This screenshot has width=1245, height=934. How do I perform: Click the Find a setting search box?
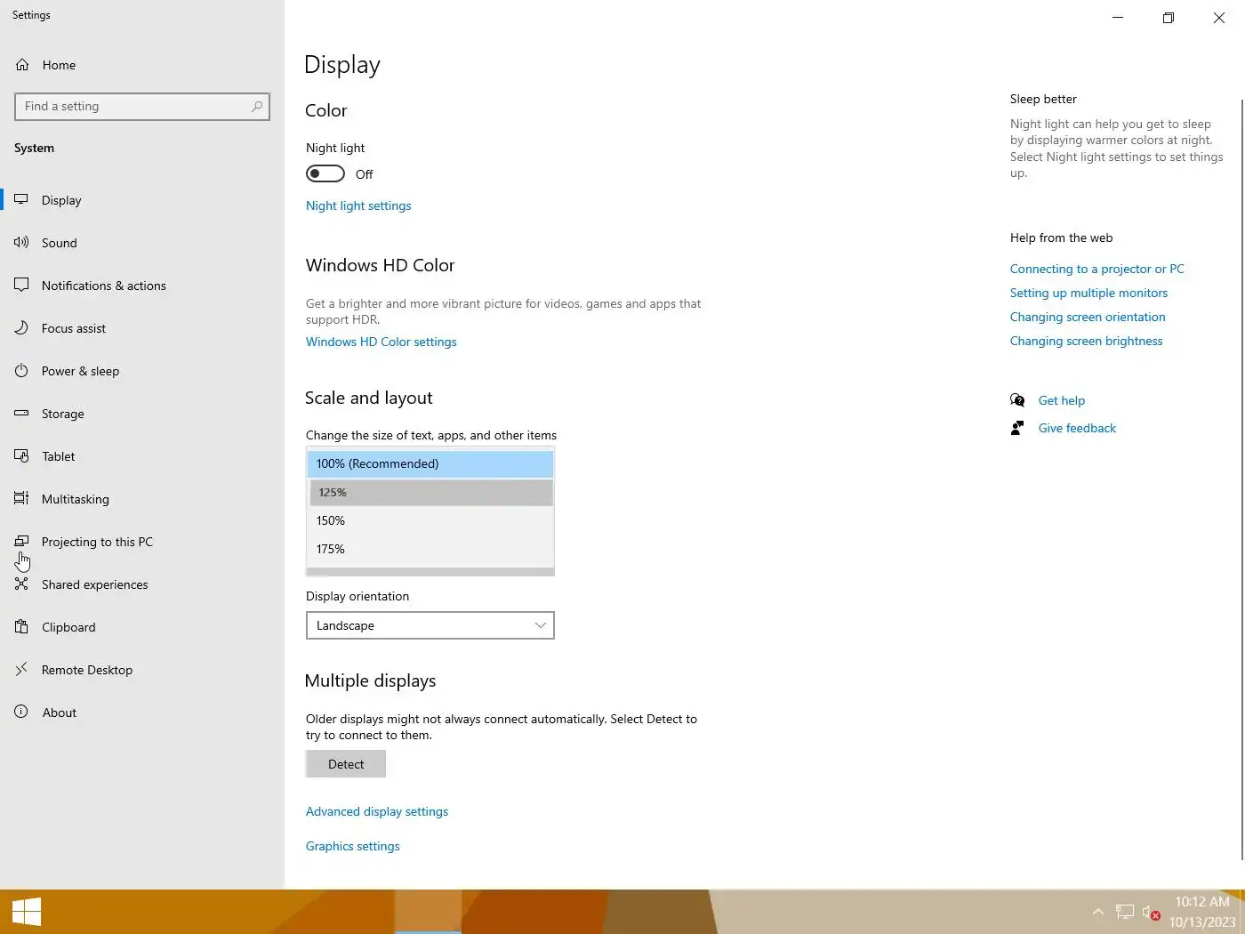click(x=142, y=106)
